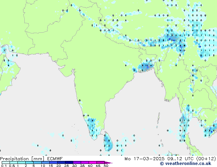
Task: Click the '0.5' legend scale label
Action: point(12,166)
